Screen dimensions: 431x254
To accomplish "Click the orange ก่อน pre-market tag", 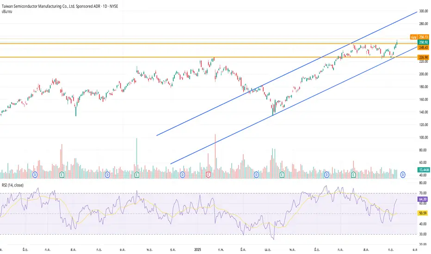I will tap(413, 37).
